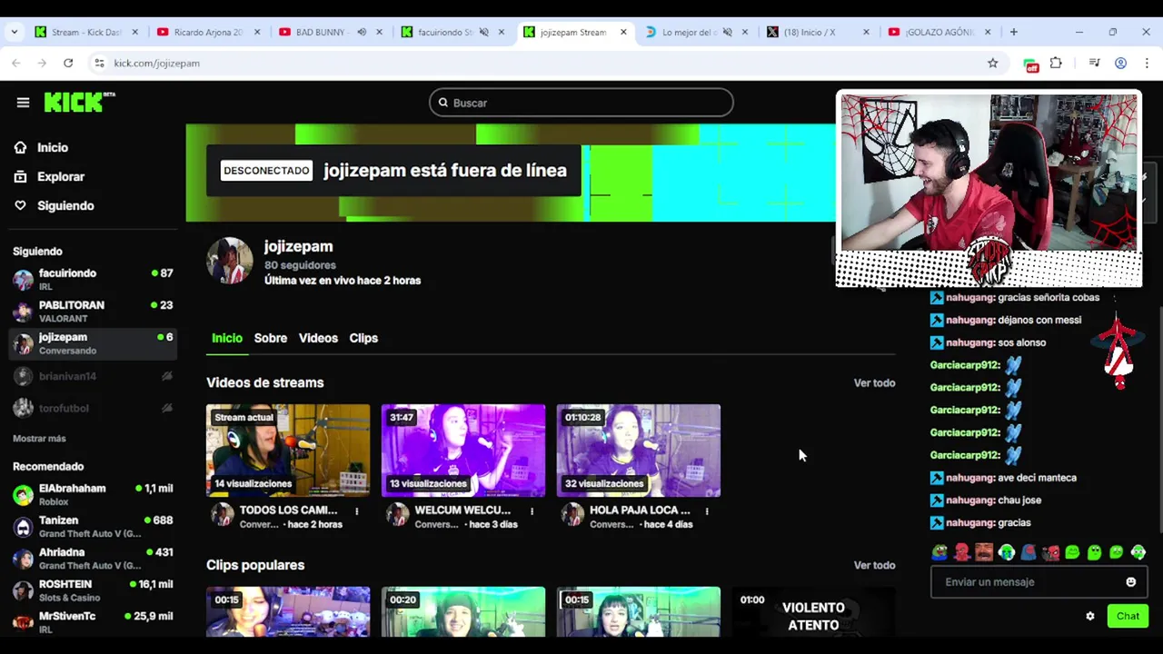Image resolution: width=1163 pixels, height=654 pixels.
Task: Click Ver todo for Clips populares
Action: click(x=874, y=565)
